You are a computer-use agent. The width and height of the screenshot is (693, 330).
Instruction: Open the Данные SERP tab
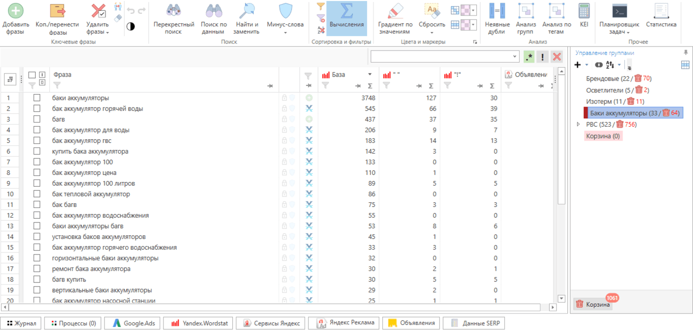click(x=473, y=323)
